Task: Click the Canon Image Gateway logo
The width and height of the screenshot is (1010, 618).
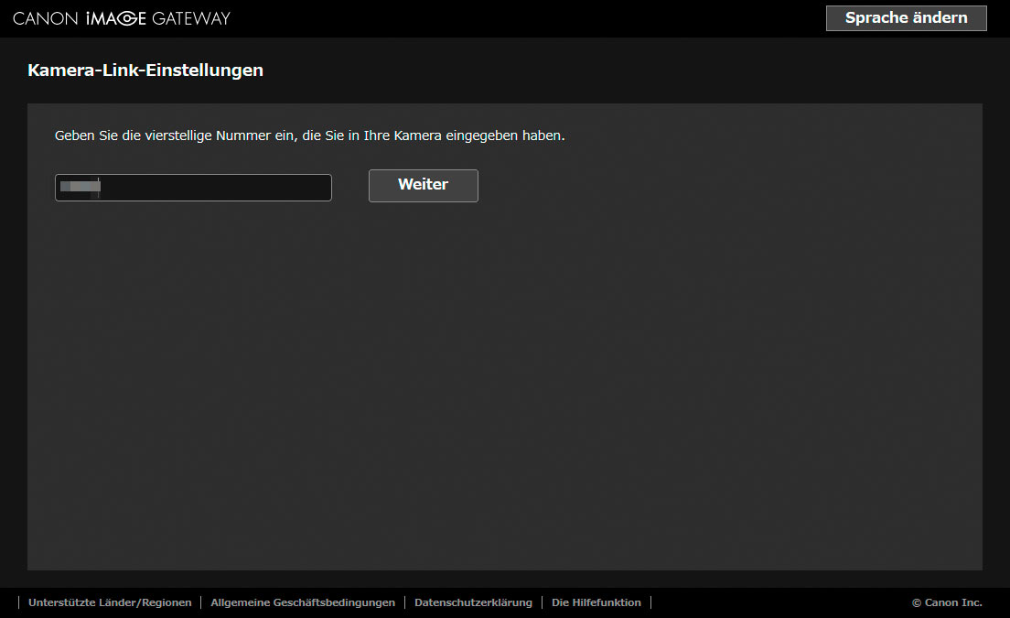Action: tap(122, 18)
